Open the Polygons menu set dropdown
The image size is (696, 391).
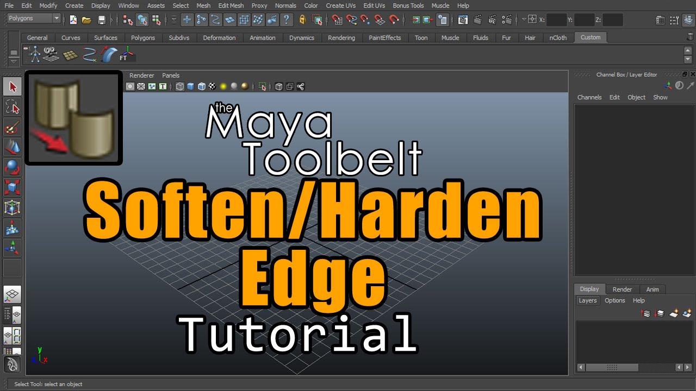pos(34,18)
